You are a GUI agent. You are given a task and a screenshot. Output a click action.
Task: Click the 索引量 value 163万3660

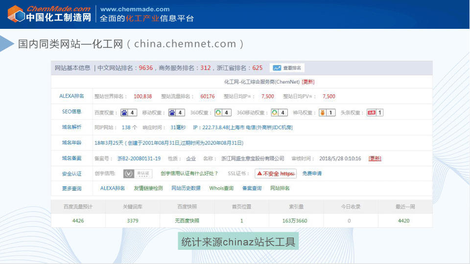(x=295, y=220)
